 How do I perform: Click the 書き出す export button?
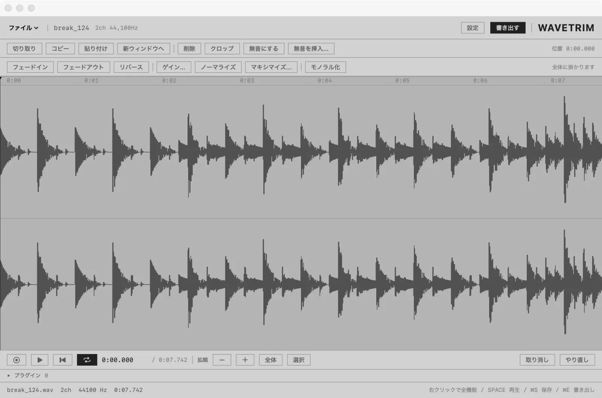[508, 28]
